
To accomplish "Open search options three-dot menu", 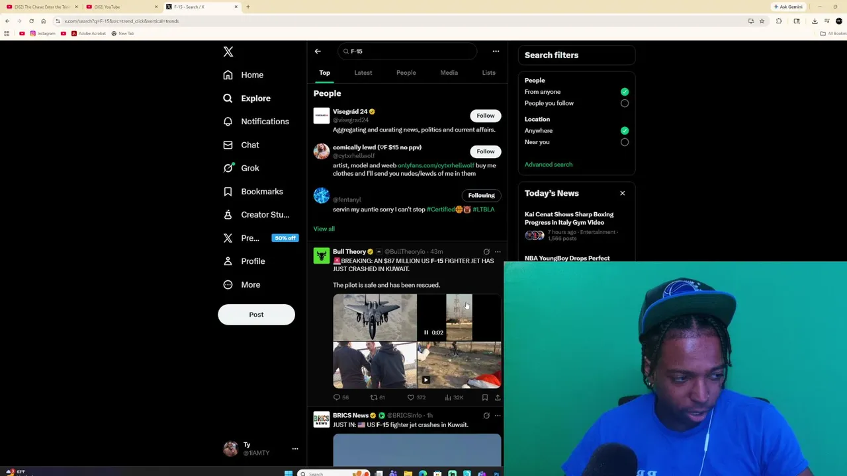I will tap(496, 51).
